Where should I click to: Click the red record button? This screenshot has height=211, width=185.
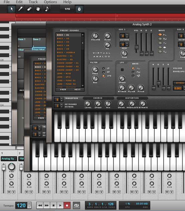[x=67, y=205]
